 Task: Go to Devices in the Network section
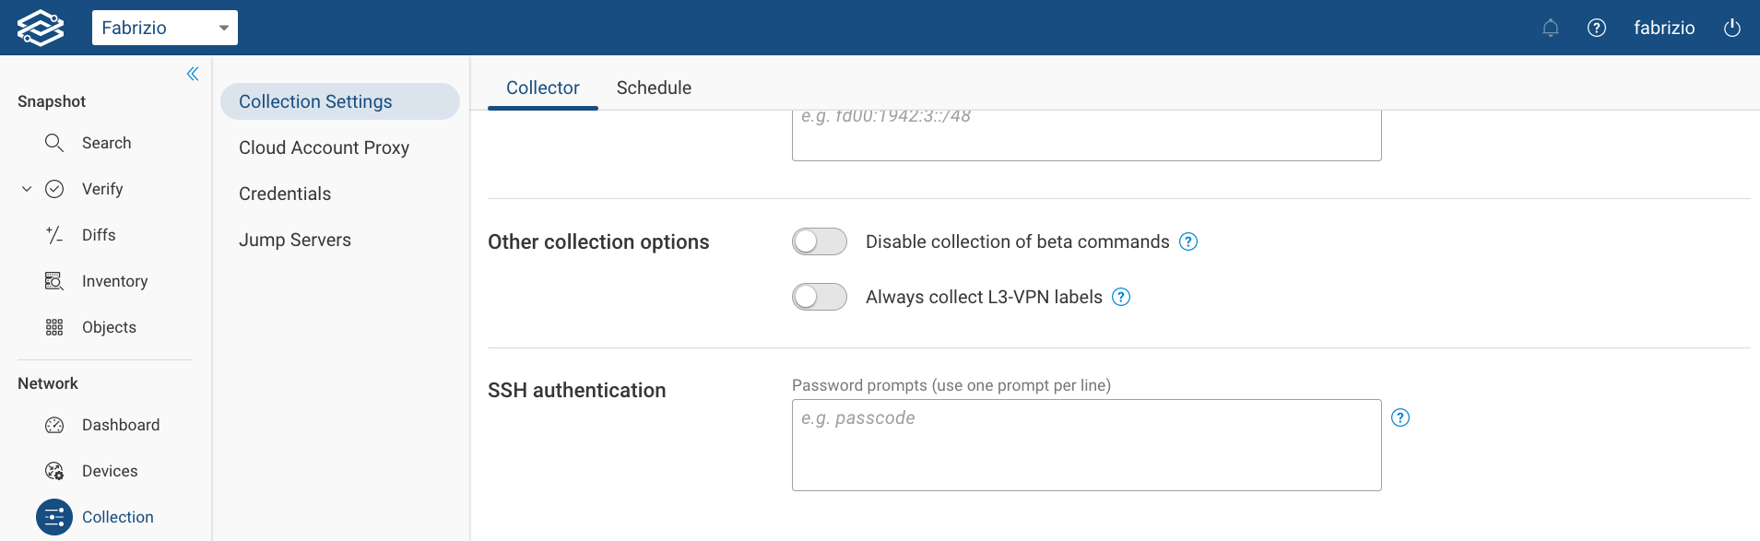pyautogui.click(x=110, y=471)
